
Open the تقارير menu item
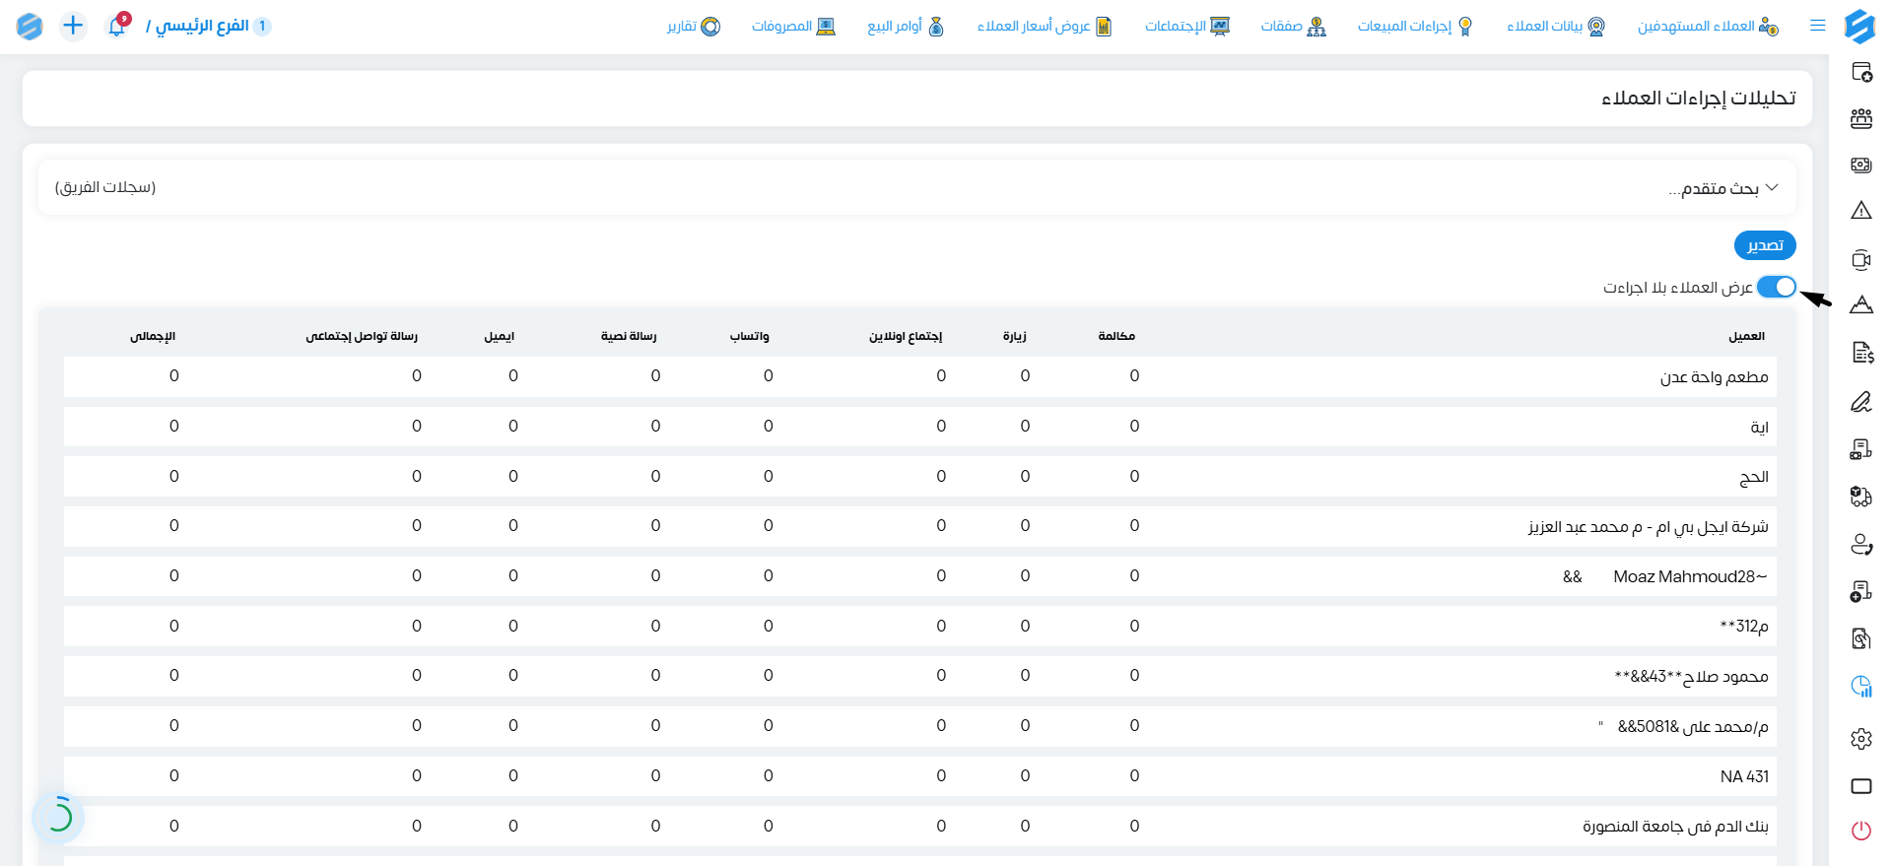pos(694,26)
